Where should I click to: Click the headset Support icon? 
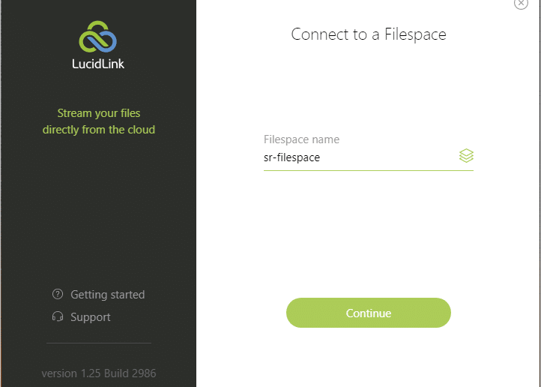(x=58, y=316)
